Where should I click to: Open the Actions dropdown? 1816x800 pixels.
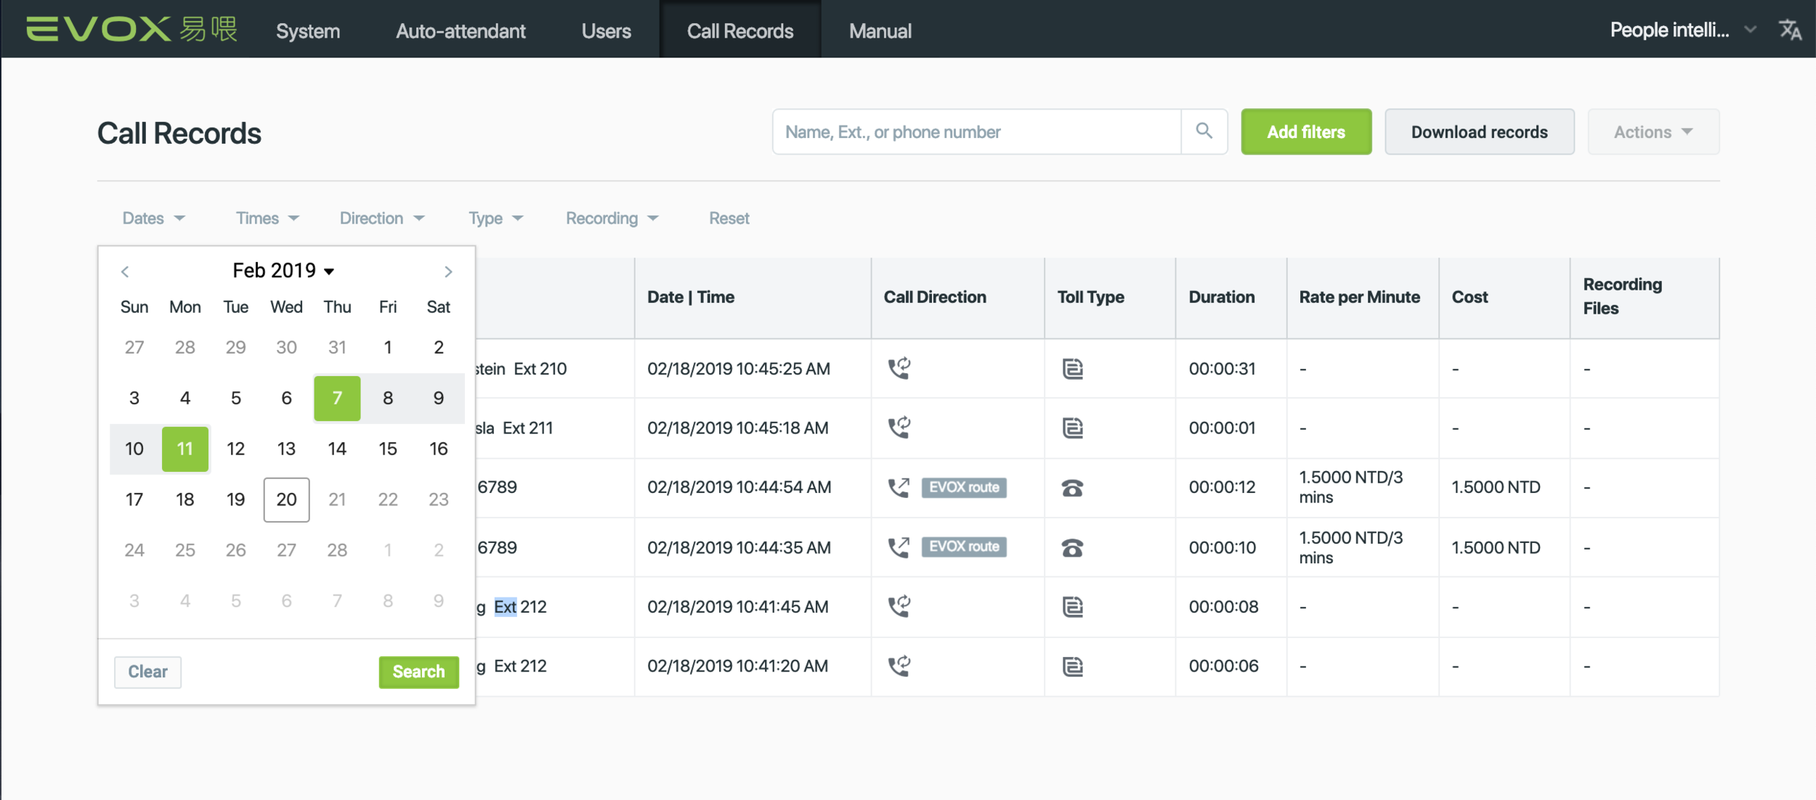pos(1653,131)
